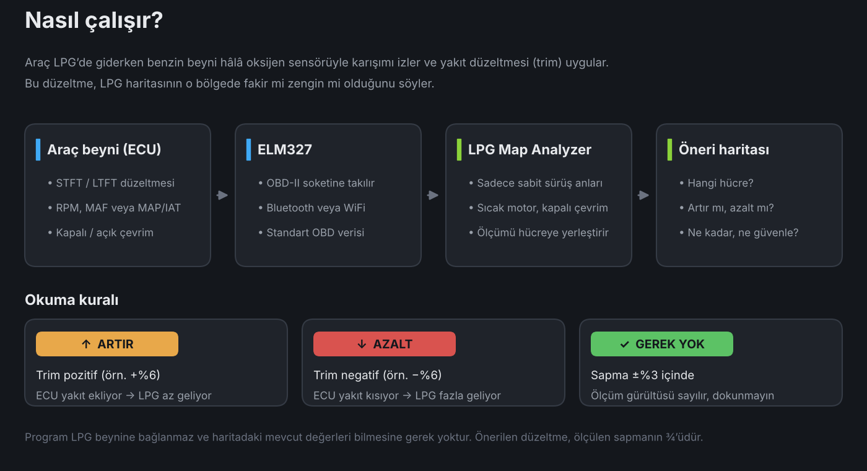
Task: Select the 'Bluetooth veya WiFi' bullet
Action: click(312, 208)
